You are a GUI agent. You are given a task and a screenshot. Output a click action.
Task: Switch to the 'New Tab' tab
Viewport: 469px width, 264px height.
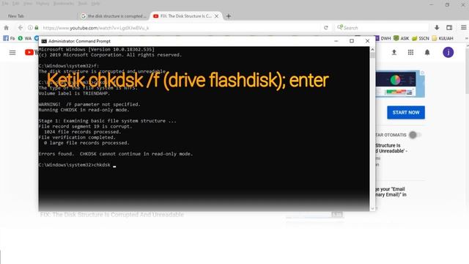point(16,16)
